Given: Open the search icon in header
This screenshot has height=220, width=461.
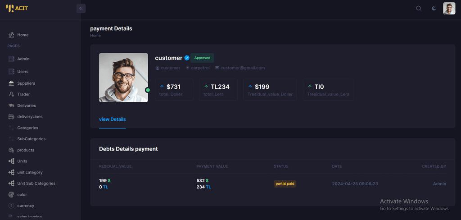Looking at the screenshot, I should 419,9.
